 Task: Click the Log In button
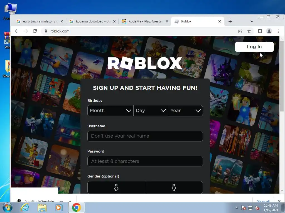254,47
